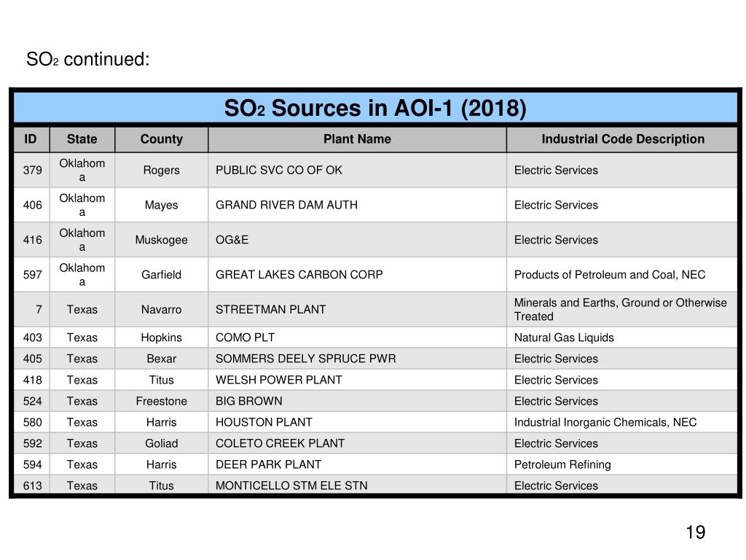The image size is (746, 560).
Task: Click 'Minerals and Earths, Ground or Otherwise Treated'
Action: coord(621,309)
